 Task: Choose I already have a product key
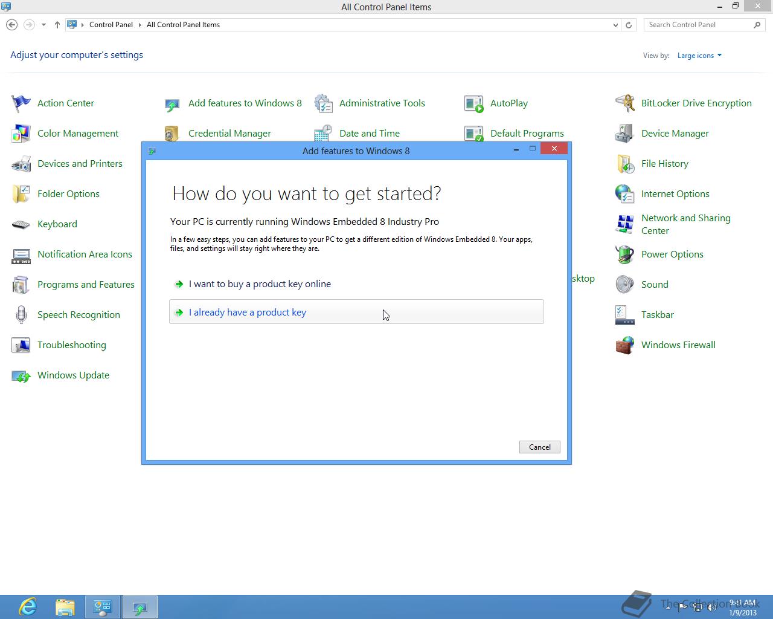(356, 312)
